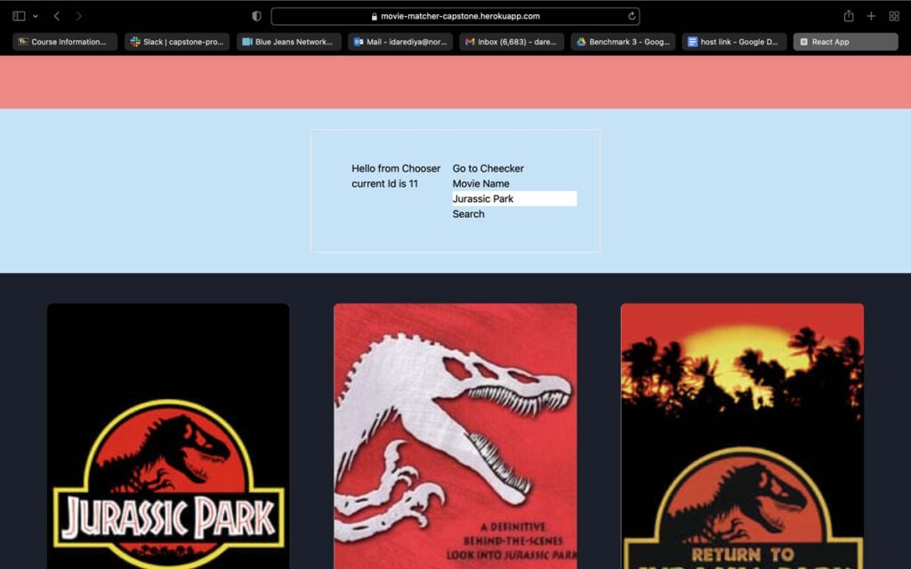Select the React App tab
This screenshot has height=569, width=911.
pos(846,42)
